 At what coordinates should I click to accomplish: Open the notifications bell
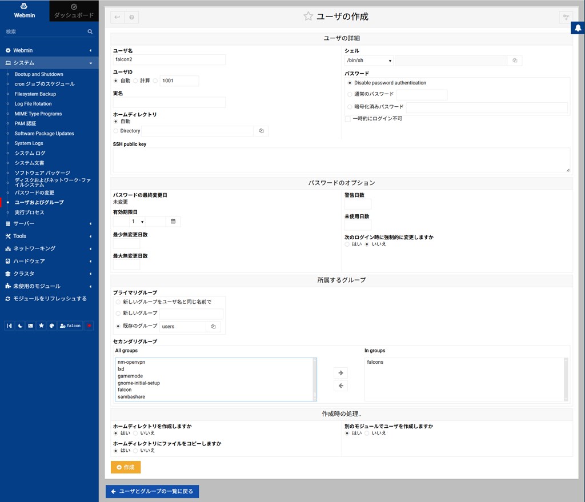[578, 28]
